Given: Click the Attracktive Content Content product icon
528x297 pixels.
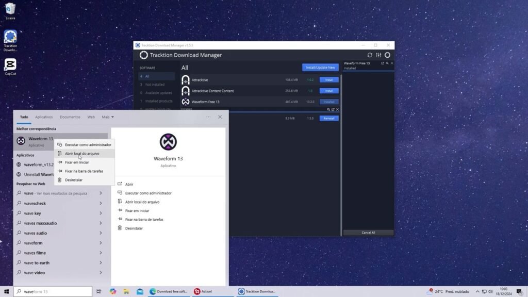Looking at the screenshot, I should pyautogui.click(x=186, y=91).
